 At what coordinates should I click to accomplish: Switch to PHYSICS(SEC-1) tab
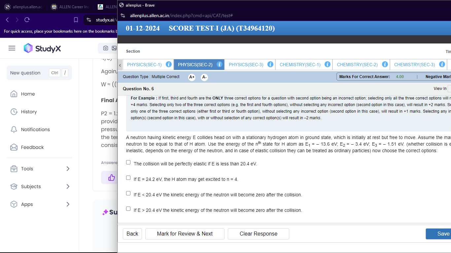click(148, 65)
